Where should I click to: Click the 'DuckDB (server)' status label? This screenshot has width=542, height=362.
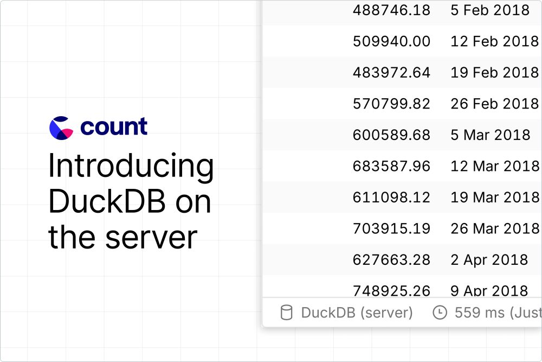(357, 313)
